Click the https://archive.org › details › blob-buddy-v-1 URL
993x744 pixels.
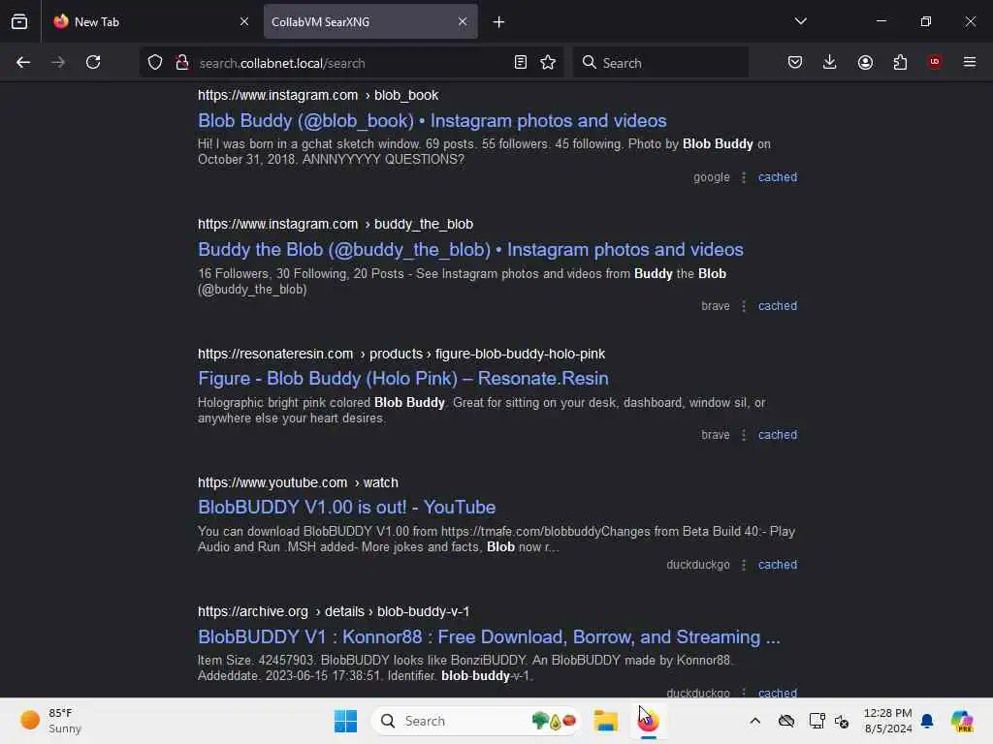334,612
